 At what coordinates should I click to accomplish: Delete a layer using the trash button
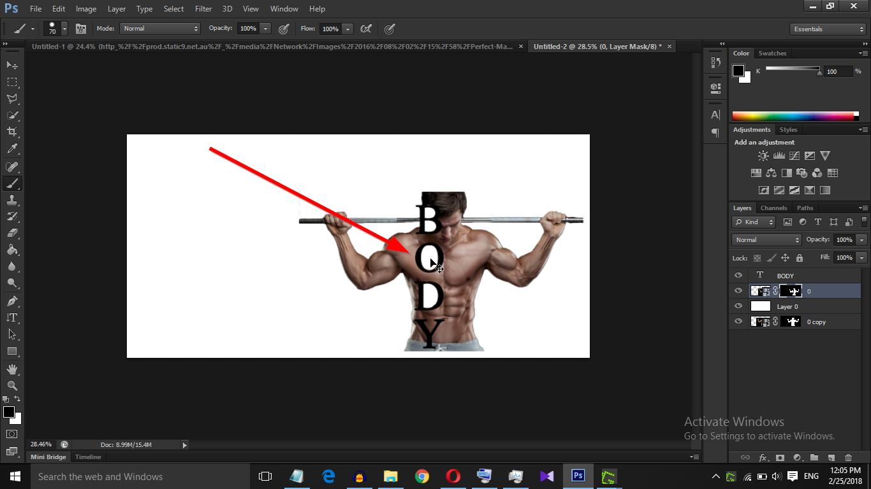click(848, 457)
